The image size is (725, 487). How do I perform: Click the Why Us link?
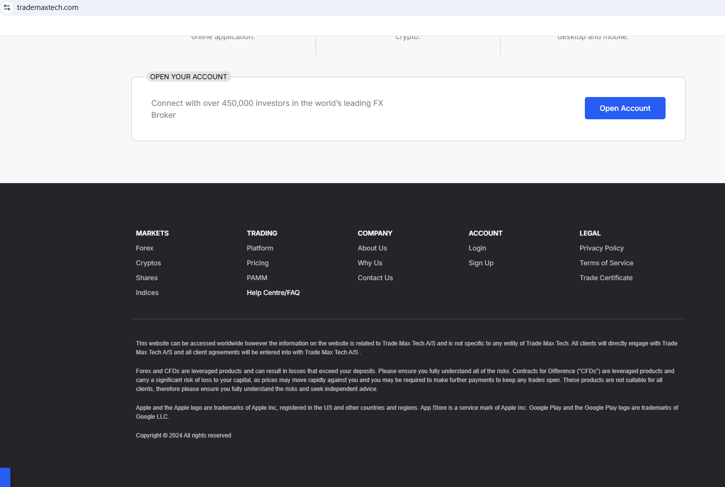tap(369, 263)
